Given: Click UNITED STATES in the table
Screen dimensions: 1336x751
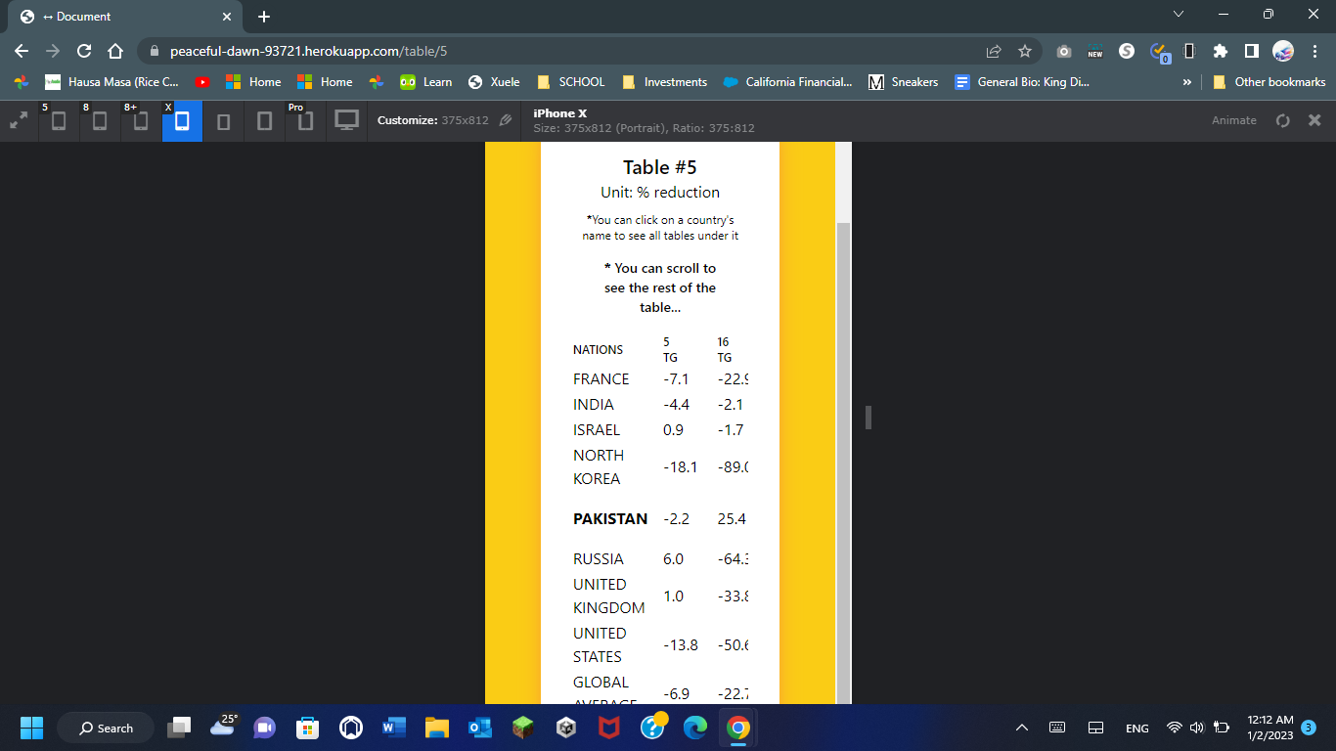Looking at the screenshot, I should click(600, 644).
